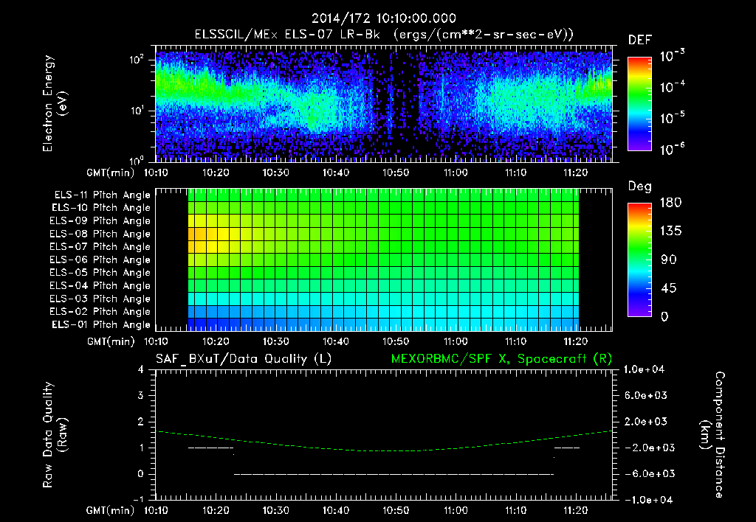
Task: Click GMT(min) label under the spectrogram panel
Action: tap(110, 173)
